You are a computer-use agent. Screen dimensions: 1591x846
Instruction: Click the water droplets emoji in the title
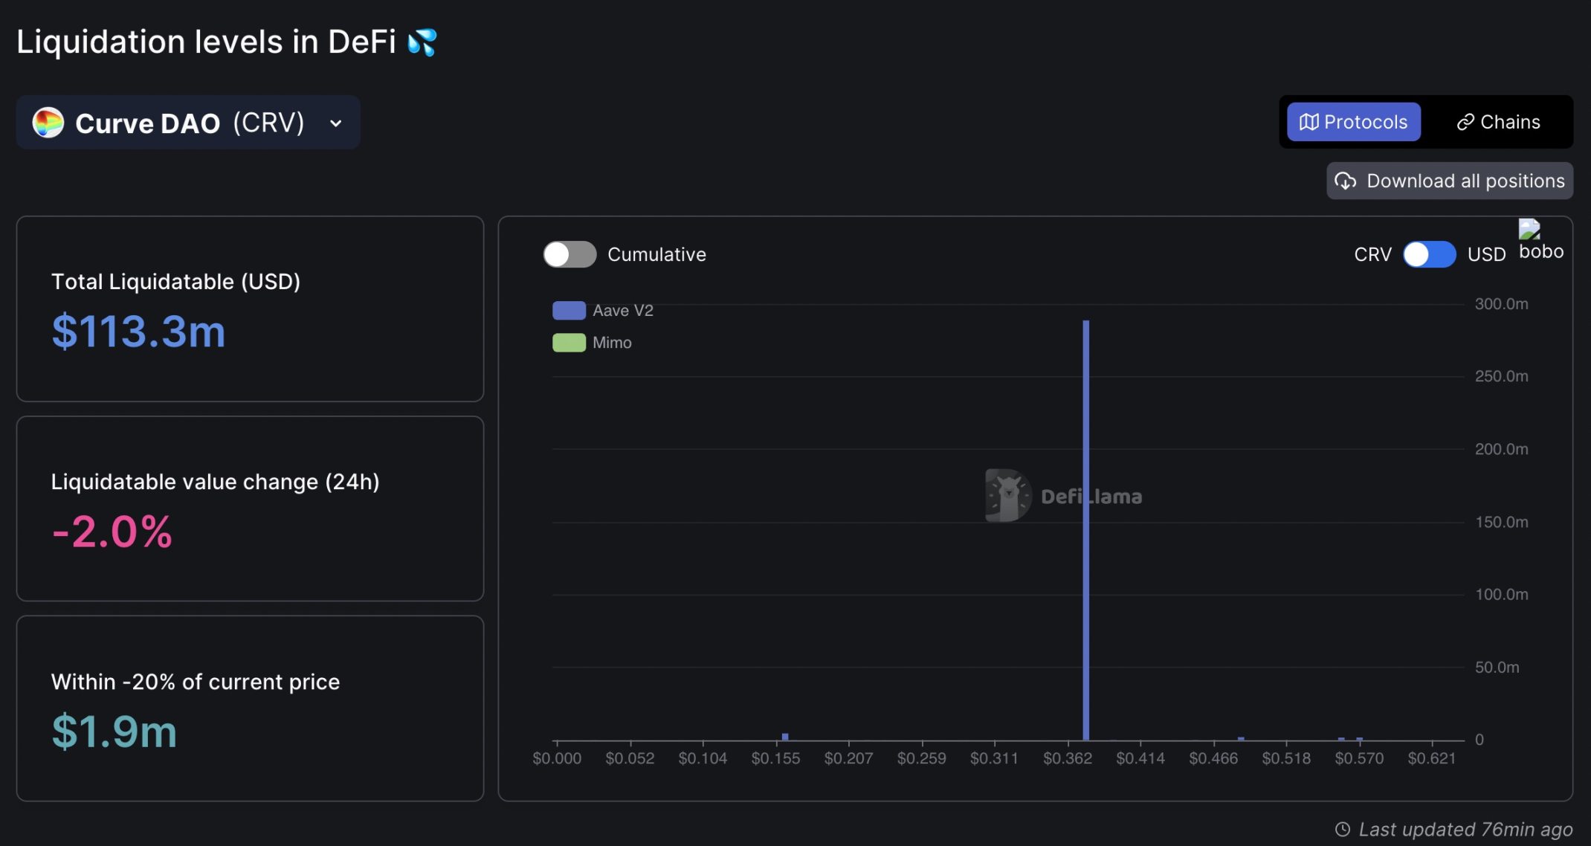tap(422, 42)
